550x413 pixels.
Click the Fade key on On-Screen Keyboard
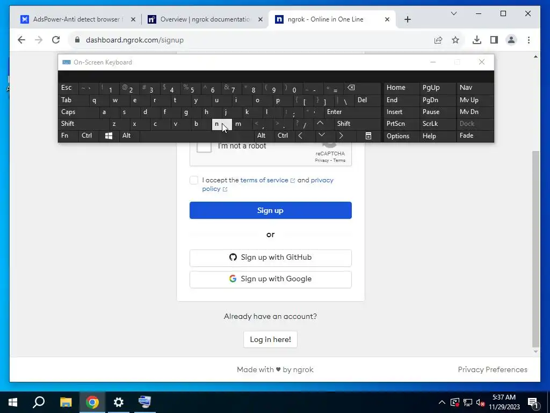pos(475,136)
